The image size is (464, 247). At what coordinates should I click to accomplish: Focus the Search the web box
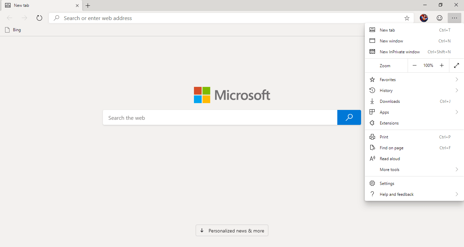(x=220, y=117)
